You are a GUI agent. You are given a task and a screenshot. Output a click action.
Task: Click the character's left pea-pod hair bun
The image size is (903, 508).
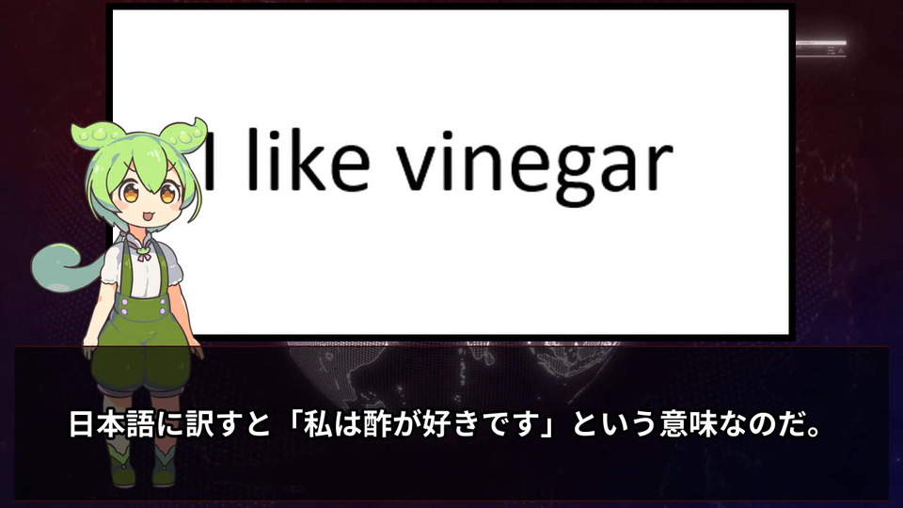[x=95, y=135]
